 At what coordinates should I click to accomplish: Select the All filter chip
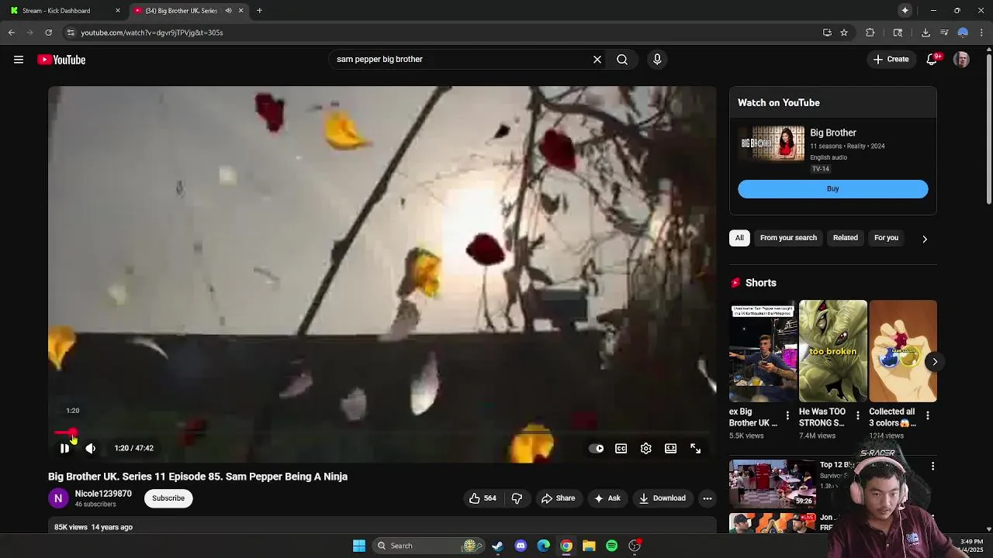pyautogui.click(x=739, y=238)
